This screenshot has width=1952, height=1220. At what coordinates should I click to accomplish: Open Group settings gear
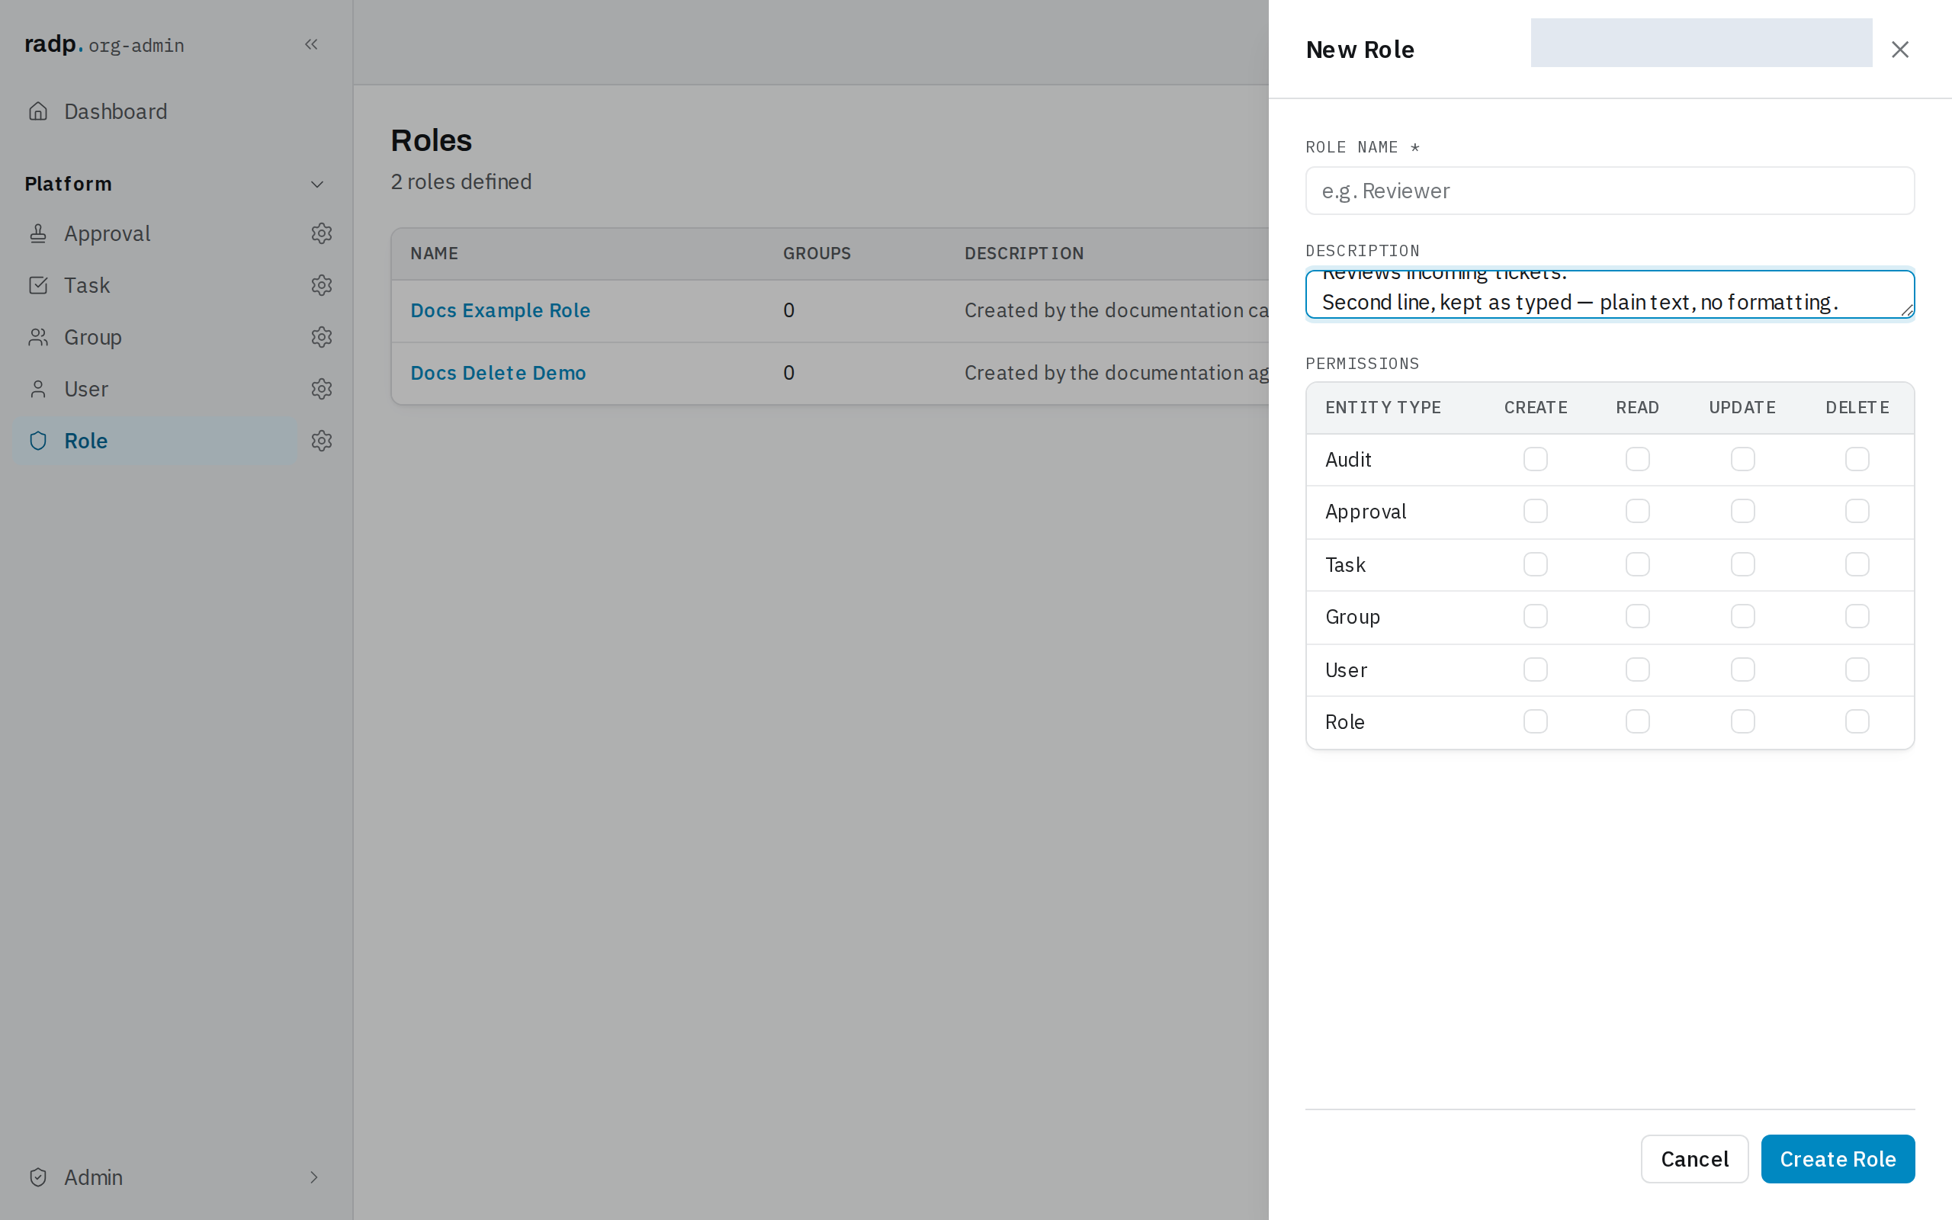[322, 337]
